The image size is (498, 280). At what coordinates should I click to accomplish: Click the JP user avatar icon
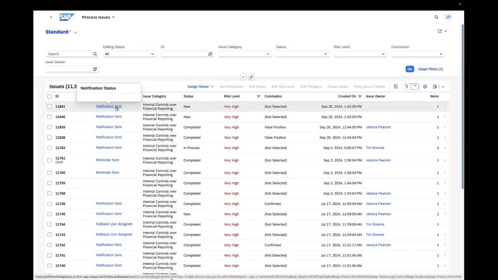pyautogui.click(x=448, y=17)
